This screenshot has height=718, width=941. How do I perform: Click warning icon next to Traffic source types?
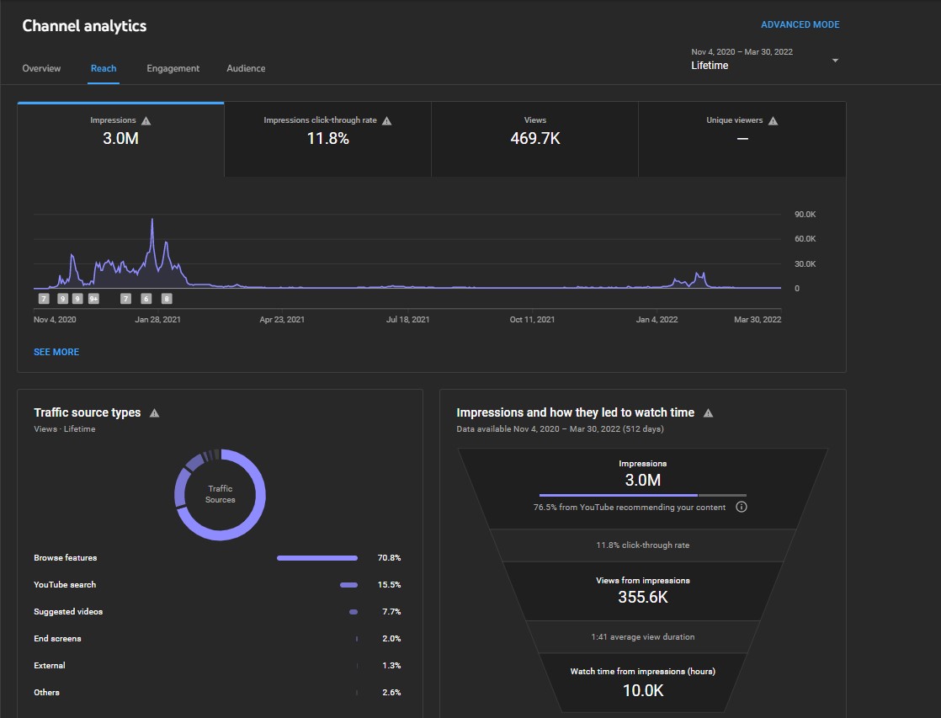pyautogui.click(x=154, y=413)
